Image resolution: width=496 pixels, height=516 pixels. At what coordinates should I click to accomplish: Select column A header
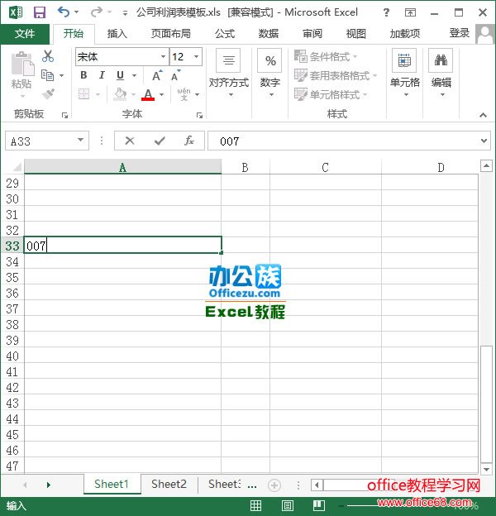click(122, 167)
